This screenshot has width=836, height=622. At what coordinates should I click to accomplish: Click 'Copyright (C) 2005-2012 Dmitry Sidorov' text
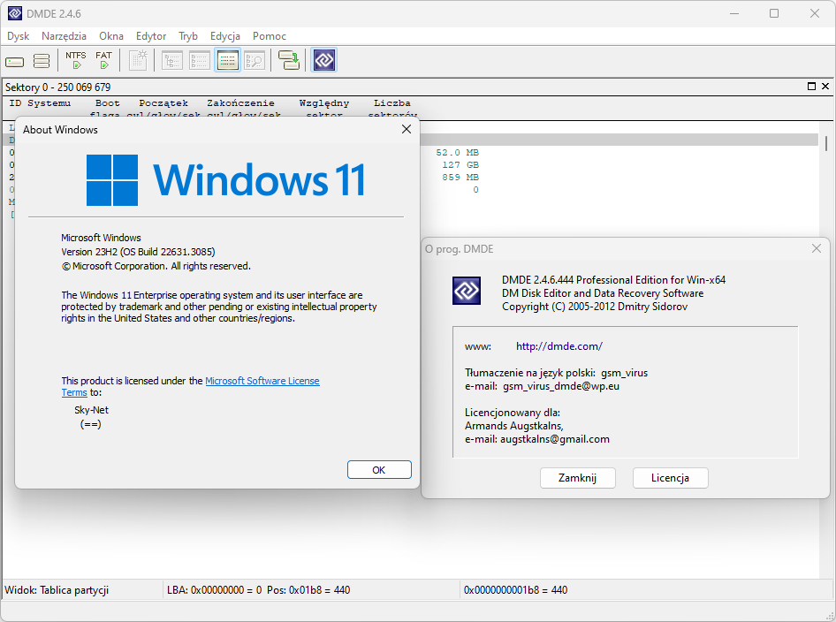[x=595, y=307]
